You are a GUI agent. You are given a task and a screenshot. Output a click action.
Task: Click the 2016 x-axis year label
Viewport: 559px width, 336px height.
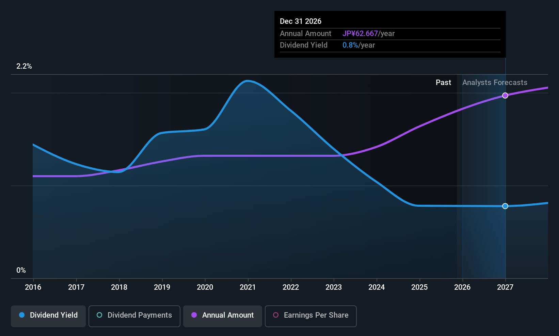pyautogui.click(x=33, y=287)
